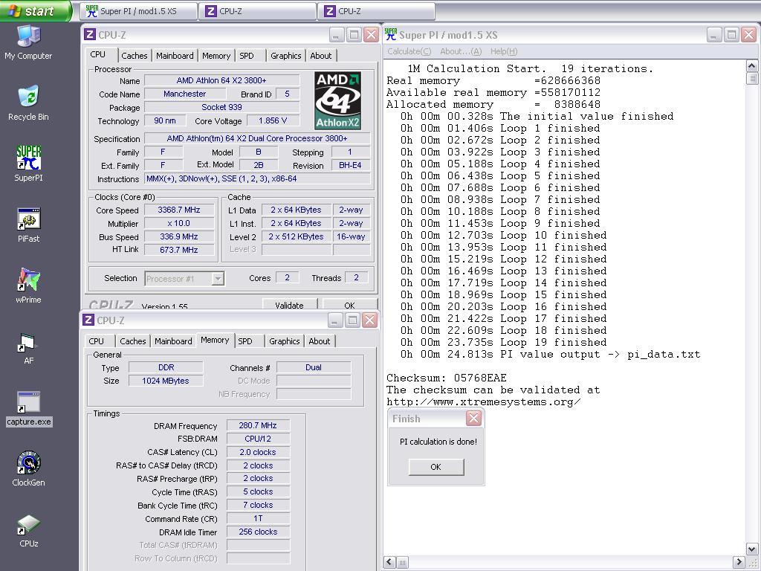
Task: Click the Bus Speed 336.9 MHz value
Action: click(x=179, y=236)
